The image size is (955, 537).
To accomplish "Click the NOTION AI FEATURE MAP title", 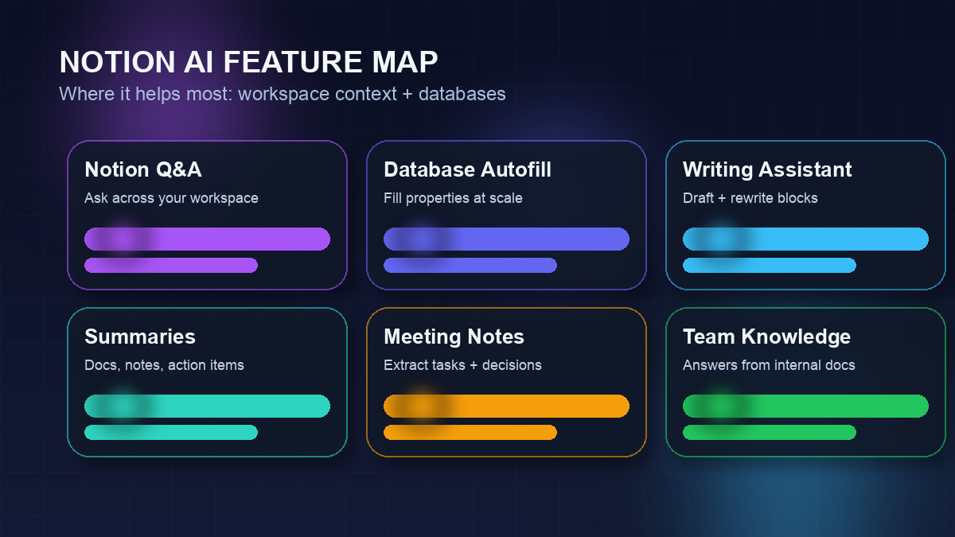I will pyautogui.click(x=248, y=61).
